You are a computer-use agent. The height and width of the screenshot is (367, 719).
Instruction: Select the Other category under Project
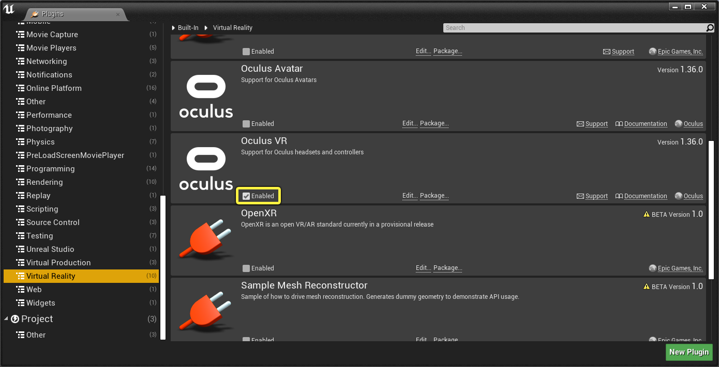click(81, 335)
